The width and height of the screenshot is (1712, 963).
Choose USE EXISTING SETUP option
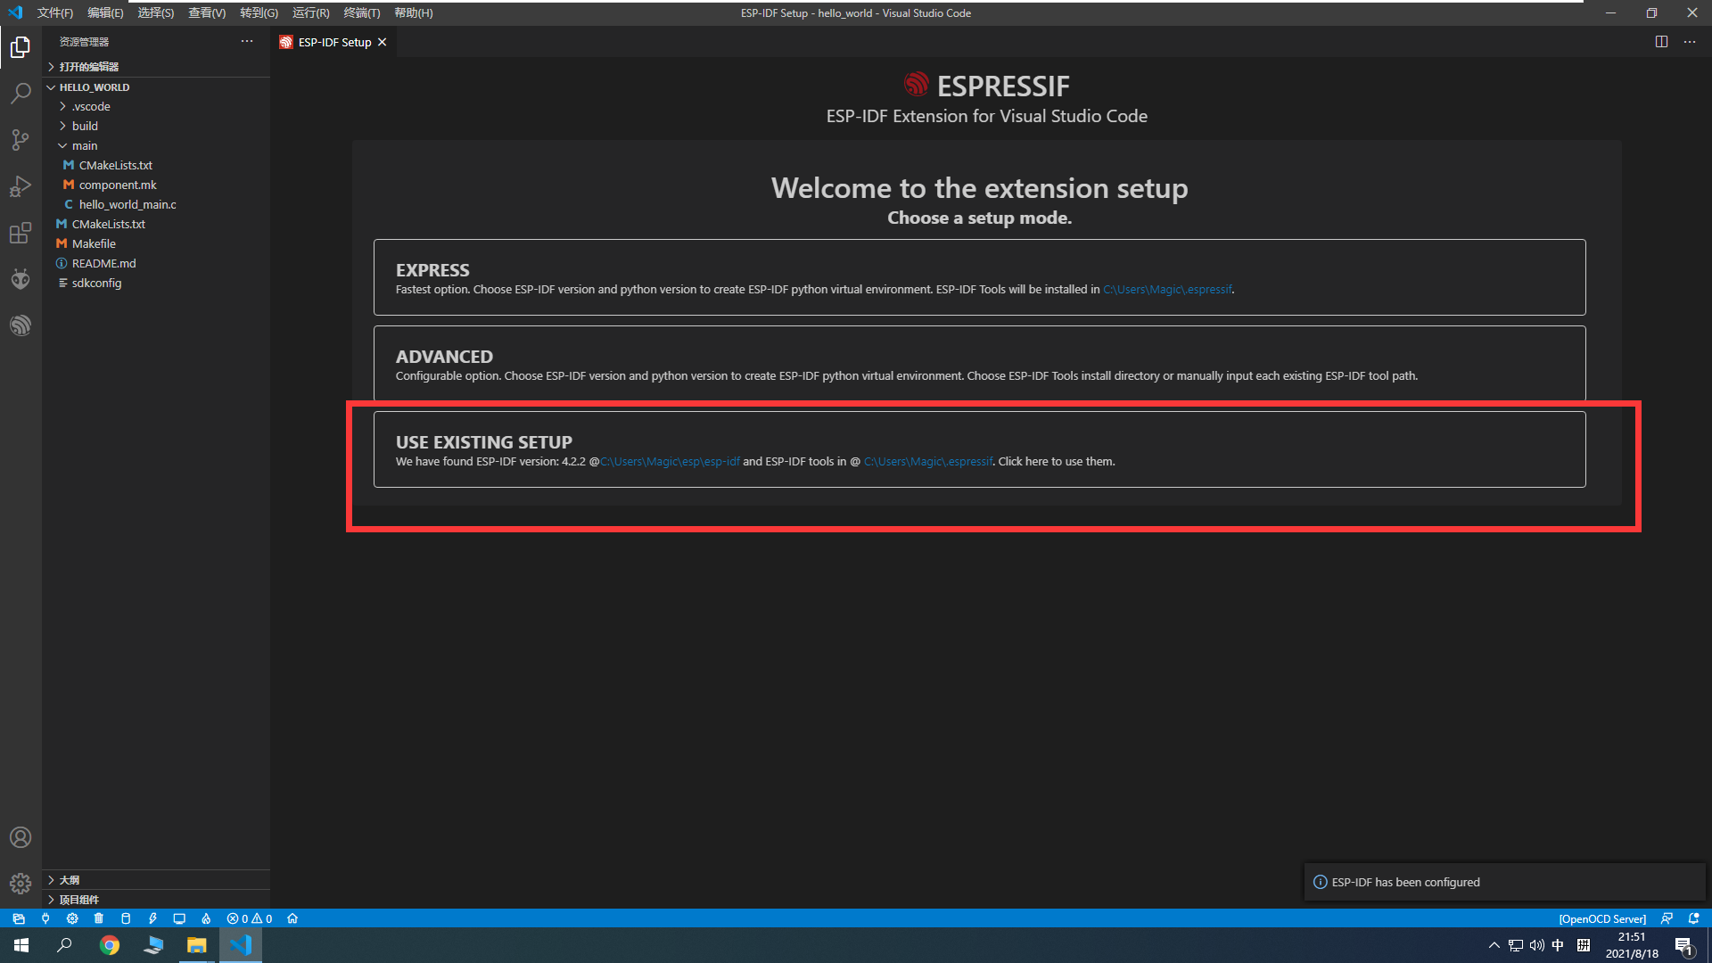click(979, 449)
